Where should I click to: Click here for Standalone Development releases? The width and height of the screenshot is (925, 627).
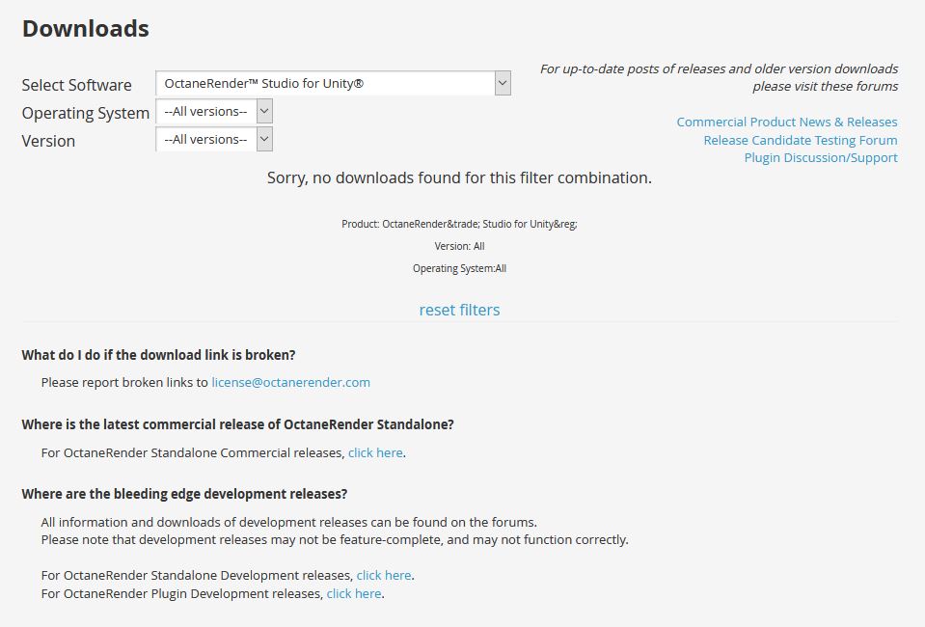click(x=384, y=575)
